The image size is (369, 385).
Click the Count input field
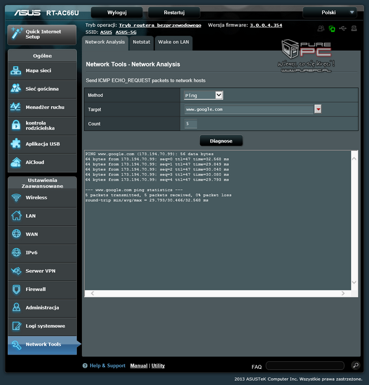click(x=191, y=124)
